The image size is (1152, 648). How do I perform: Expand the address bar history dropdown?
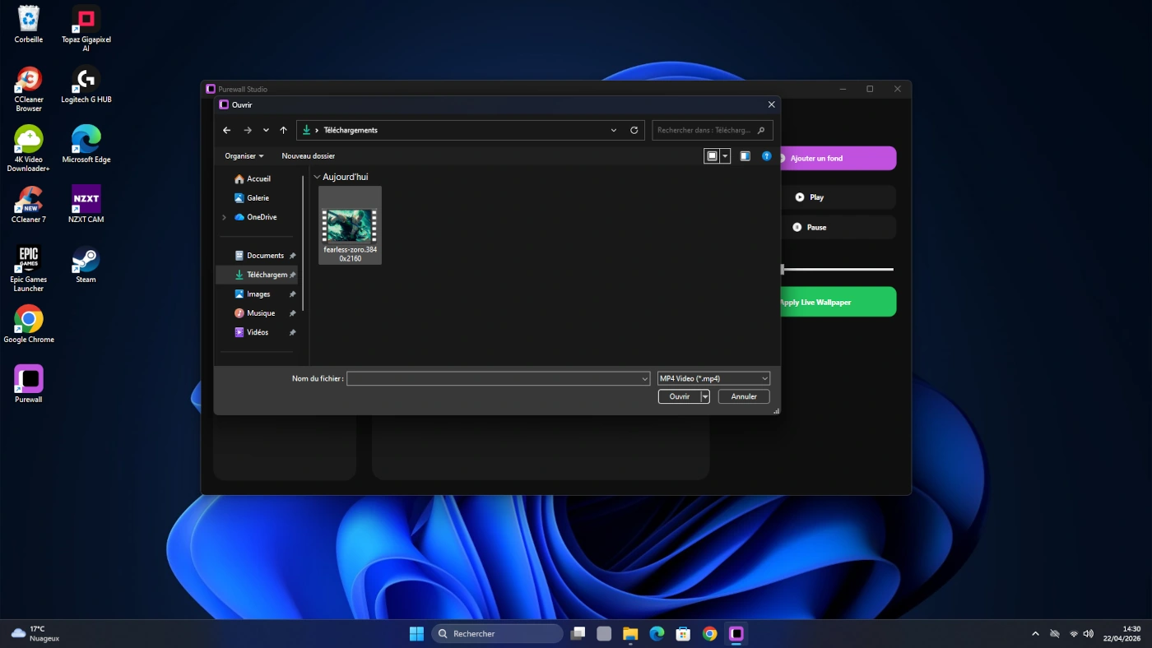click(613, 130)
